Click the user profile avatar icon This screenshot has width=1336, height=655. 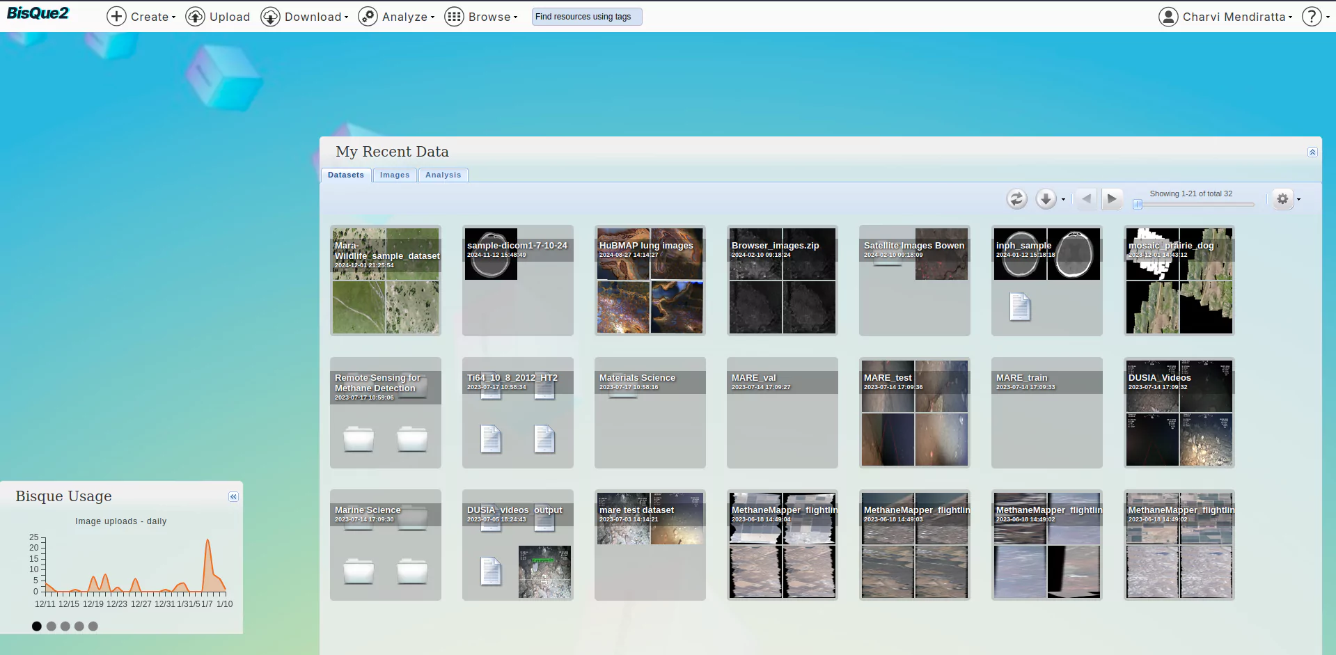(x=1168, y=17)
